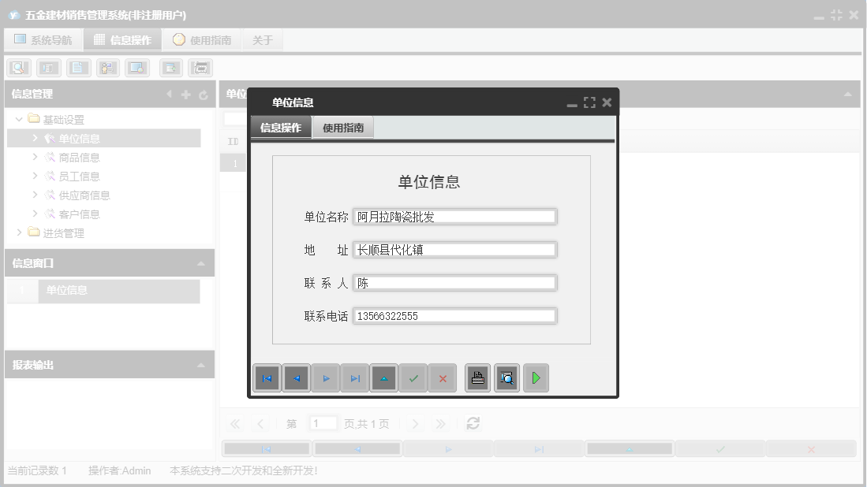
Task: Click the refresh icon beside the pagination bar
Action: click(473, 423)
